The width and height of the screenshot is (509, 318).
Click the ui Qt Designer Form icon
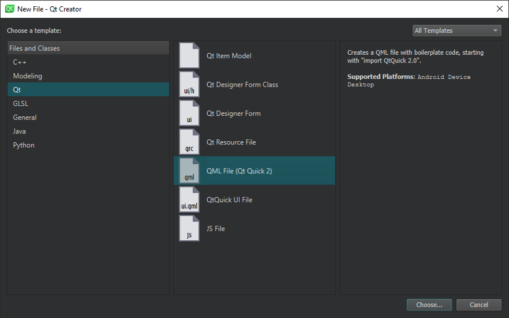coord(190,113)
